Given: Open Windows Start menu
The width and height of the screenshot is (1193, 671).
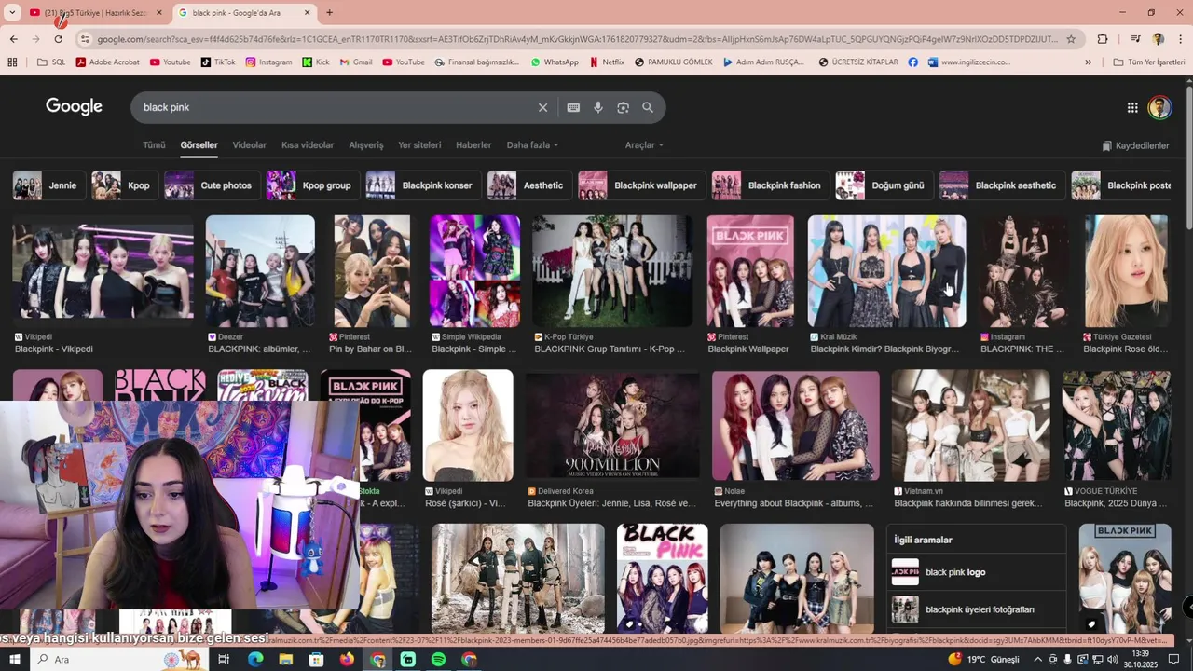Looking at the screenshot, I should click(16, 659).
